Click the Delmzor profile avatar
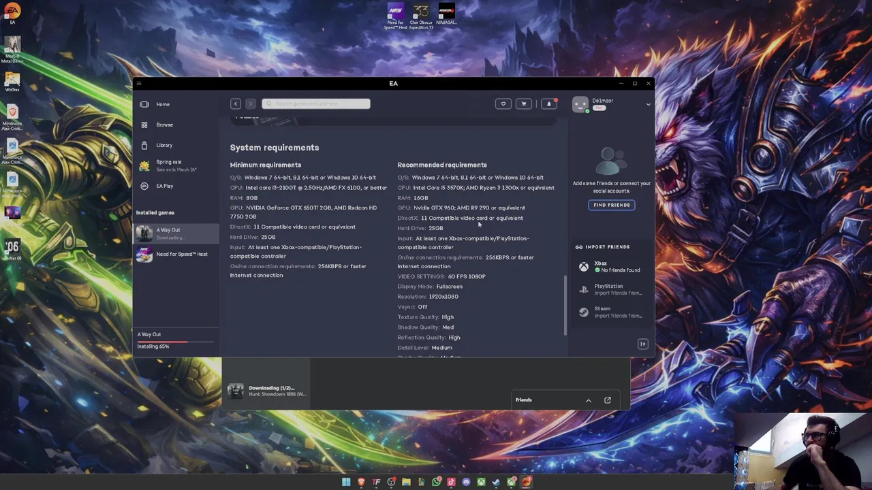 click(580, 104)
